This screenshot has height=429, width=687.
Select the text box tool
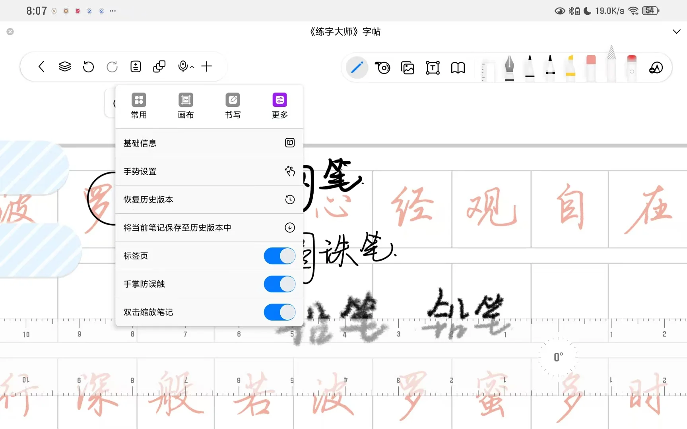pyautogui.click(x=433, y=68)
